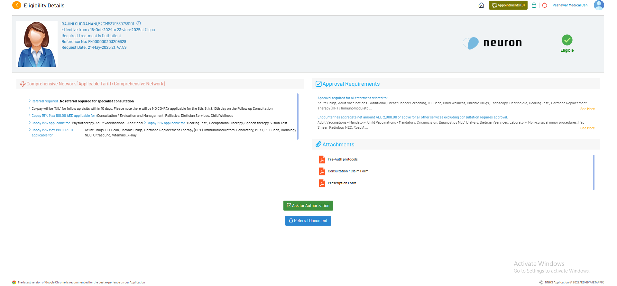Click Approval required for all treatment heading
617x286 pixels.
click(353, 98)
